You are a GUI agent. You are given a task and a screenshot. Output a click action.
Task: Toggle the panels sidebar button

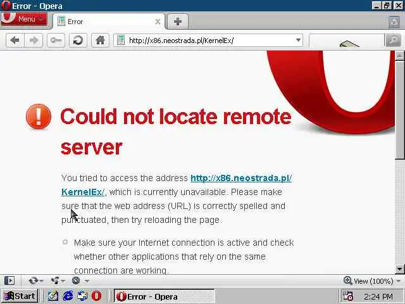pos(9,281)
